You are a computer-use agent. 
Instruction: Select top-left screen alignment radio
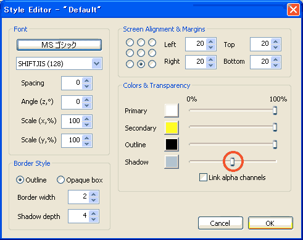point(130,43)
